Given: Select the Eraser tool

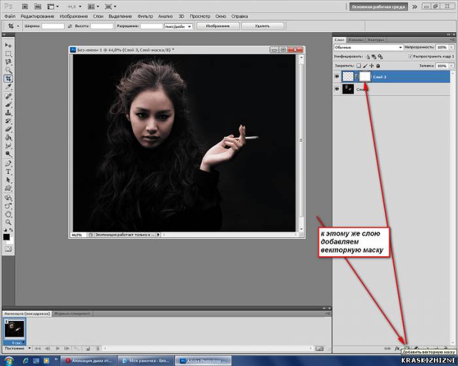Looking at the screenshot, I should (8, 129).
